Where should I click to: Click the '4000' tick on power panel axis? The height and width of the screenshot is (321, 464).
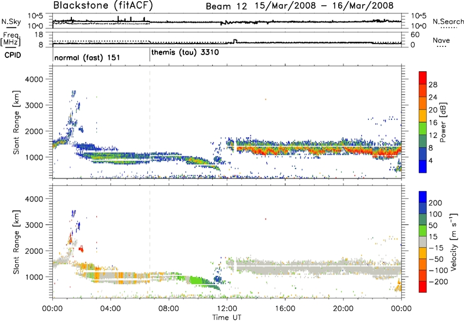pos(34,79)
